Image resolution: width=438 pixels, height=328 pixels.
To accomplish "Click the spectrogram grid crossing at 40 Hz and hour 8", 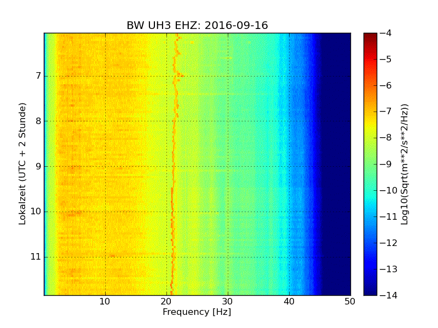I will (290, 121).
